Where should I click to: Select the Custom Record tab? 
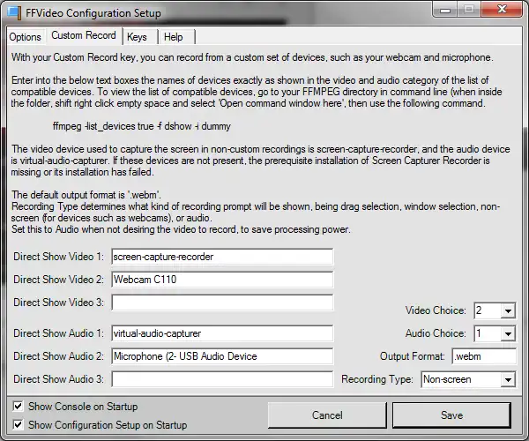[84, 35]
